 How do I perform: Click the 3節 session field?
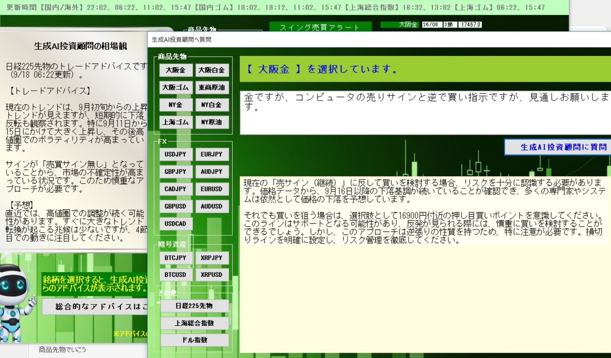450,25
